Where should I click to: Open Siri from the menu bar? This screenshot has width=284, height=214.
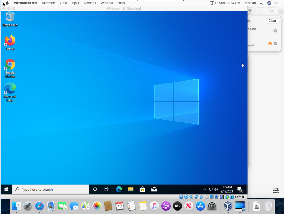tap(269, 3)
